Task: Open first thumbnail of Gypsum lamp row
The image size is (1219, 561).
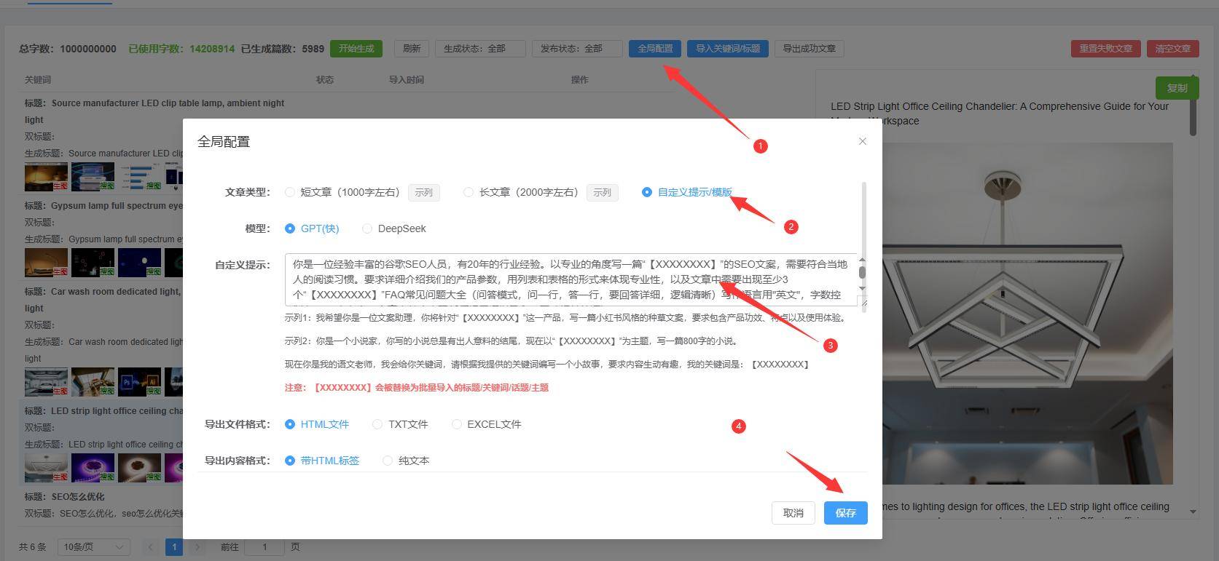Action: [x=46, y=263]
